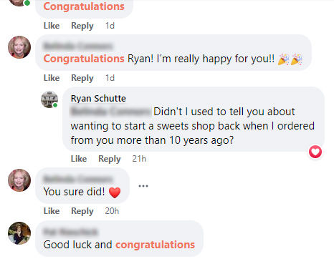Viewport: 334px width, 259px height.
Task: Like the 'I'm really happy for you' comment
Action: (52, 78)
